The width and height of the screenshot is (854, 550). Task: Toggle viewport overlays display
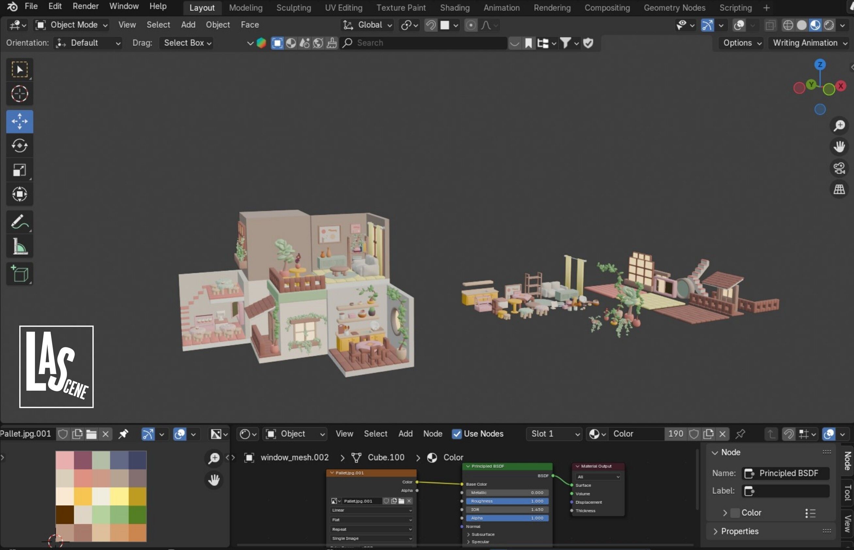click(x=739, y=25)
